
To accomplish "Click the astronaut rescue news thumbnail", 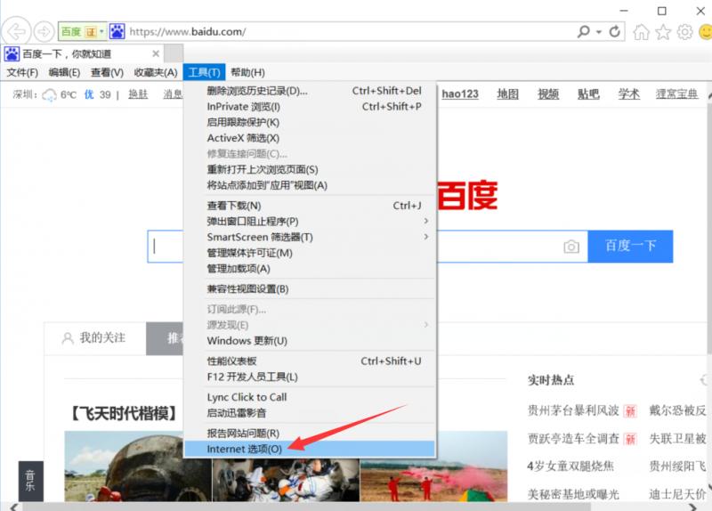I will click(286, 480).
